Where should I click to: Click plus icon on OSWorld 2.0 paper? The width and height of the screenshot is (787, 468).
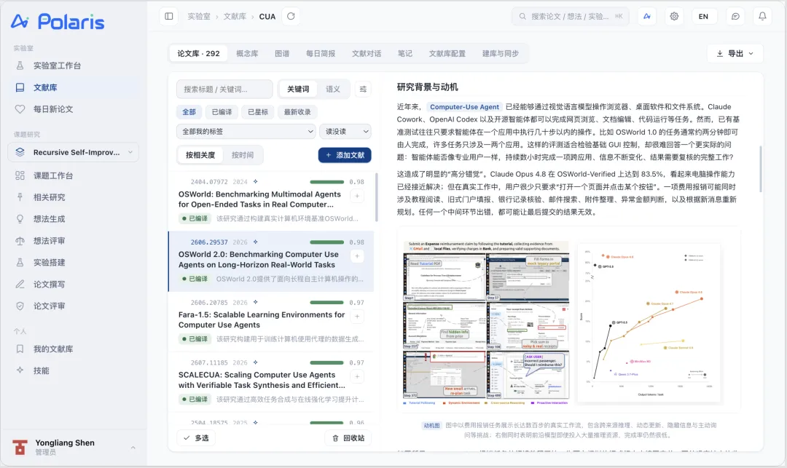(357, 256)
